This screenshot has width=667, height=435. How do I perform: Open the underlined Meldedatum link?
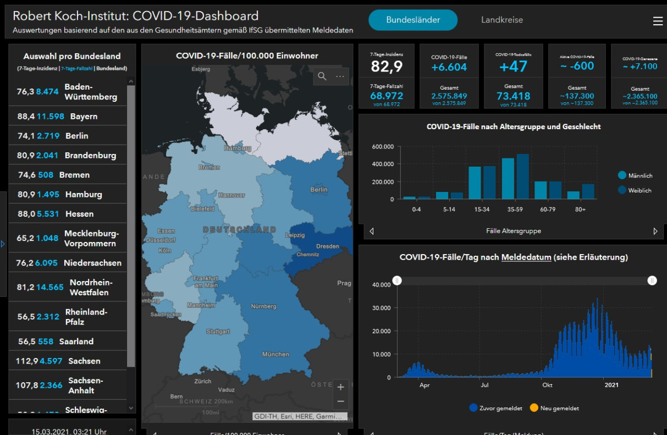pos(526,257)
